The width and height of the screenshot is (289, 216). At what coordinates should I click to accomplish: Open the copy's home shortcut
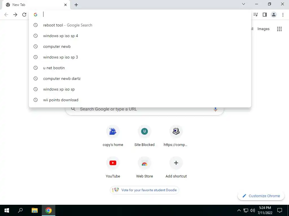coord(113,136)
